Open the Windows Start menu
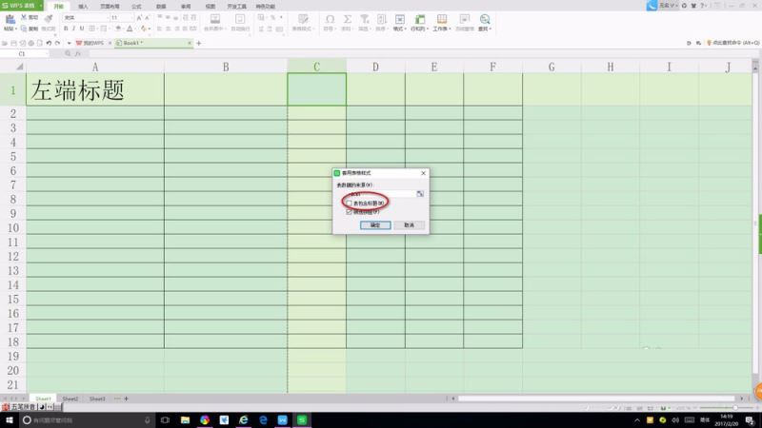 [10, 420]
